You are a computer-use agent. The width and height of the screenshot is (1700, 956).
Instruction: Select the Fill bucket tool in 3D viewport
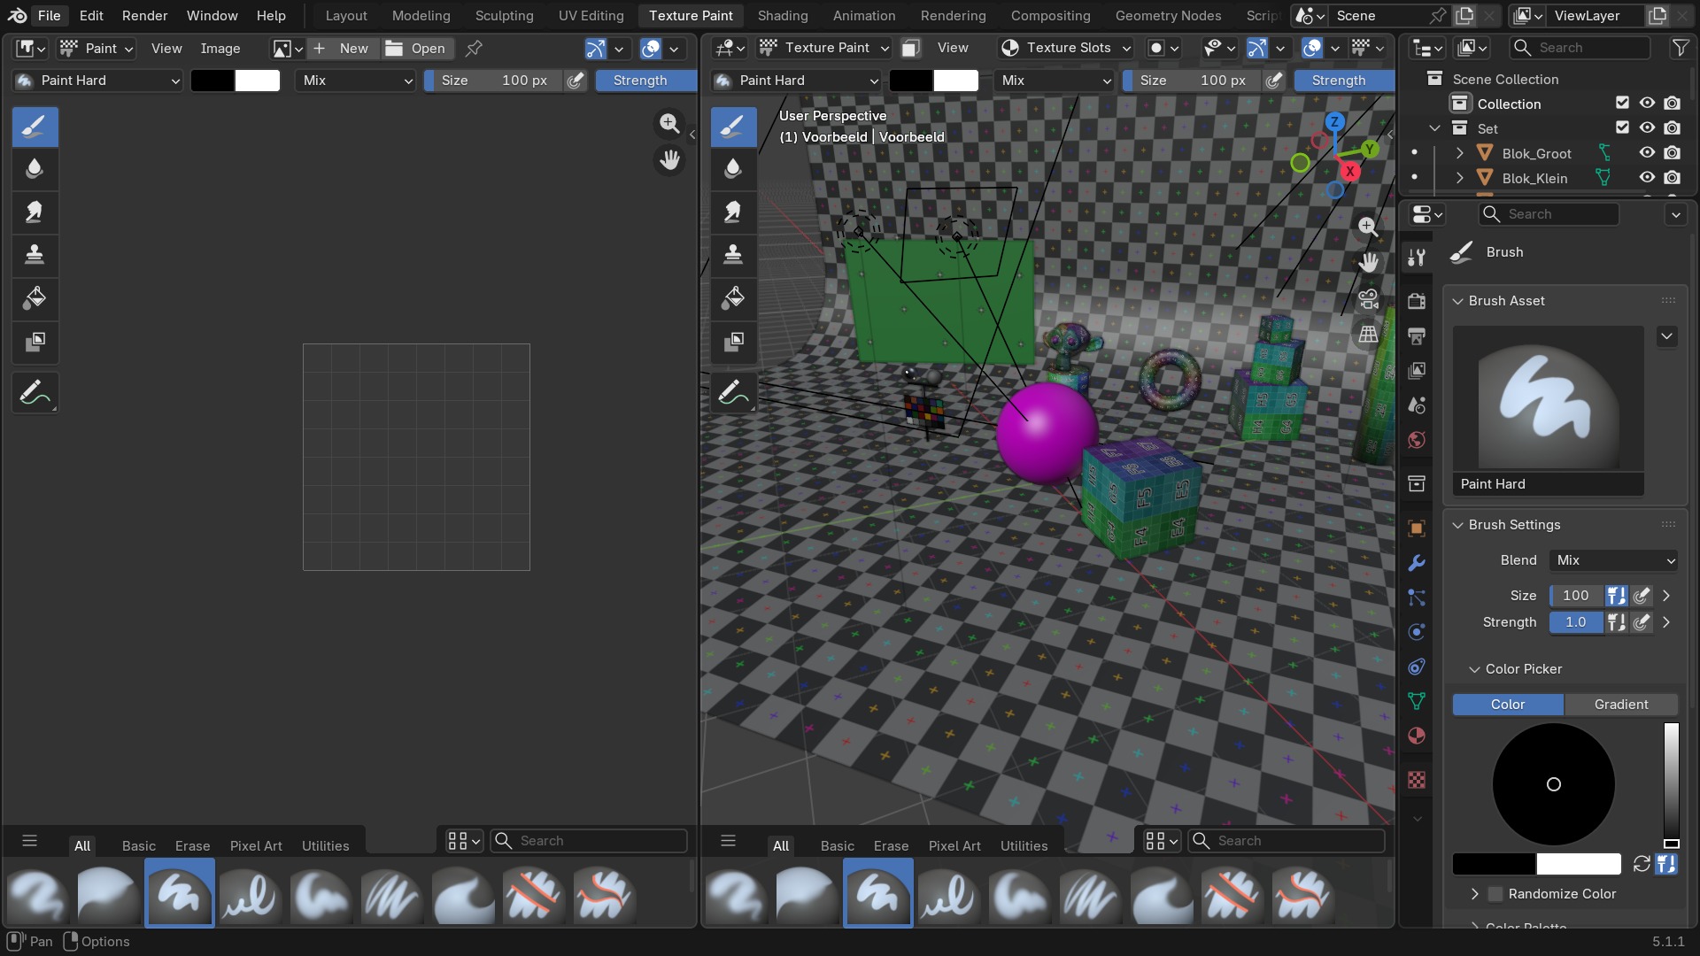point(733,297)
